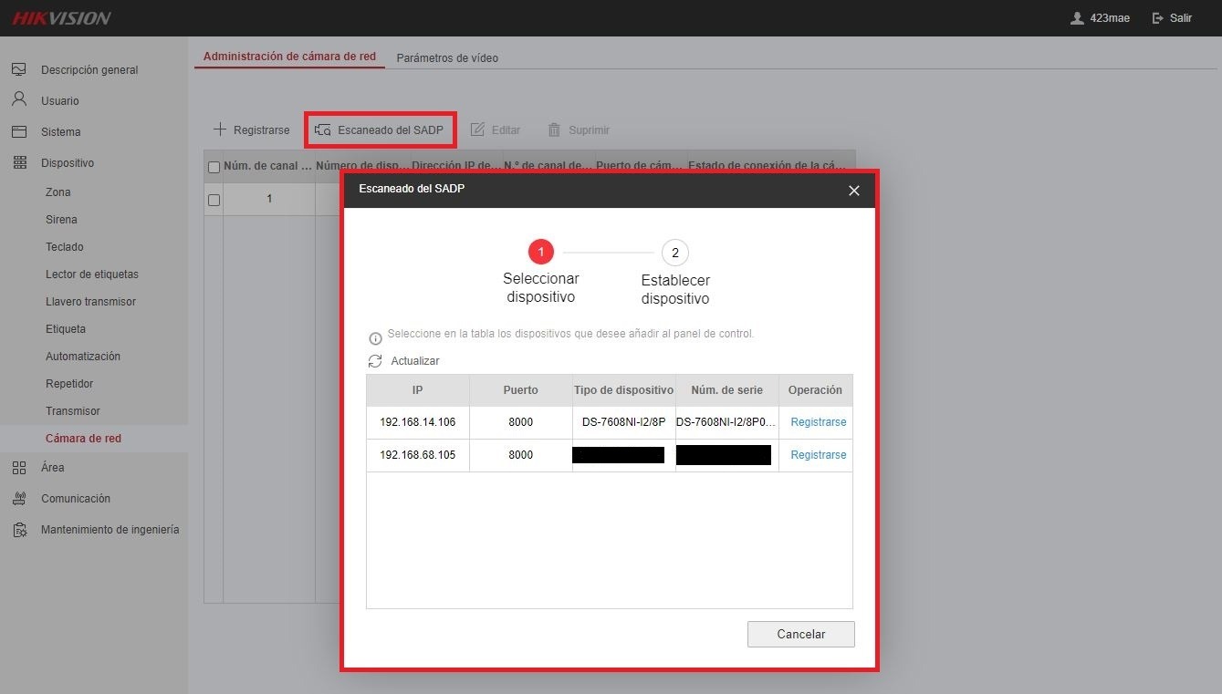Click the Salir logout icon
Screen dimensions: 1222x694
tap(1158, 18)
